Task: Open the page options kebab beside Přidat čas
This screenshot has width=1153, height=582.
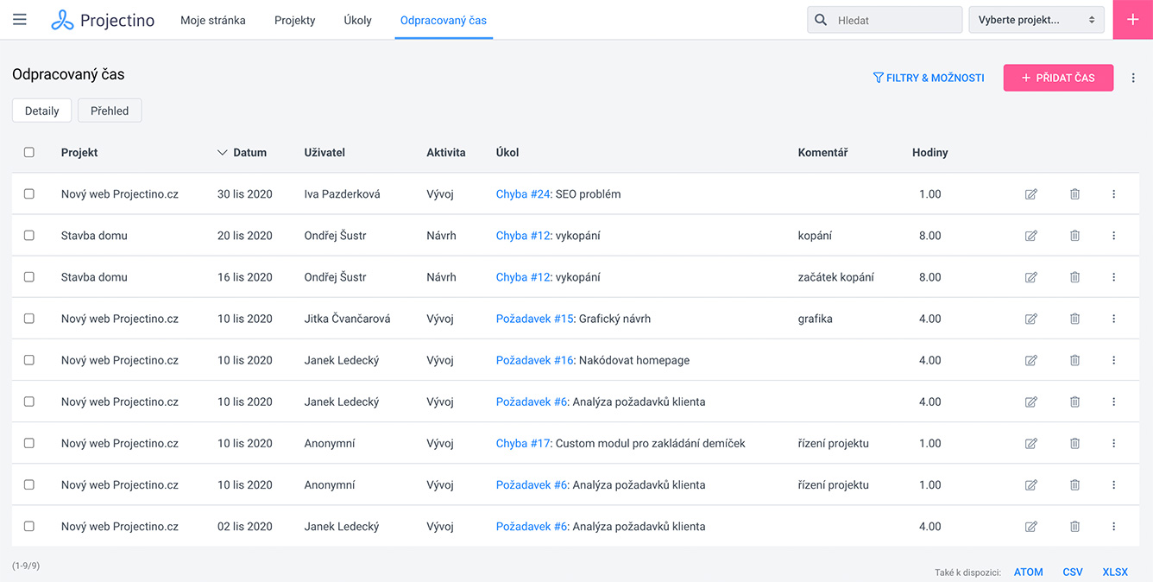Action: (x=1134, y=78)
